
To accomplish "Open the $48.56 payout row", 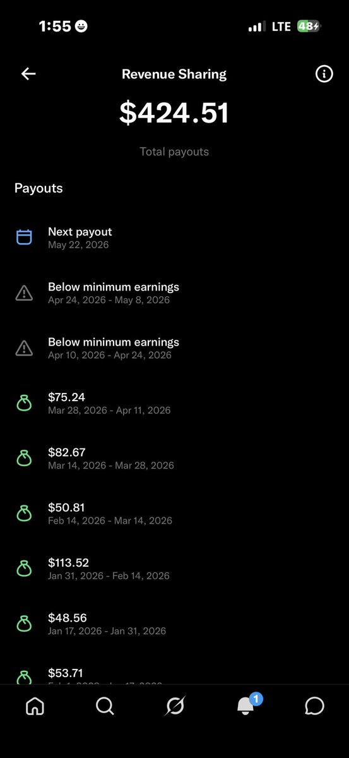I will click(174, 623).
